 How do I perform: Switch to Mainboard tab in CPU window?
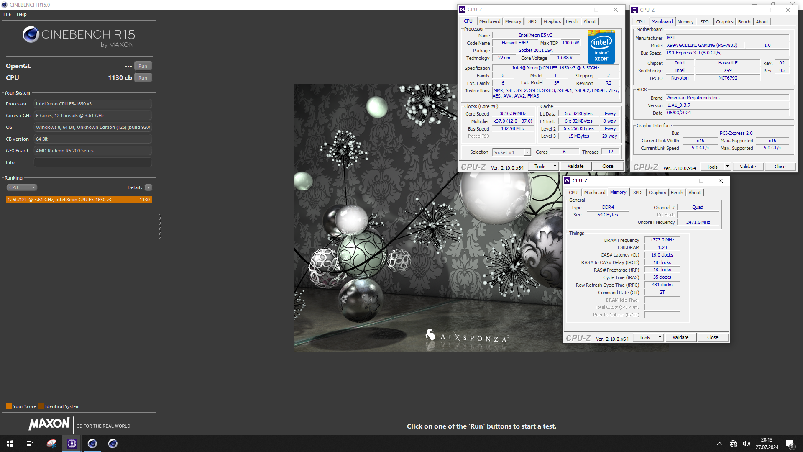(490, 21)
